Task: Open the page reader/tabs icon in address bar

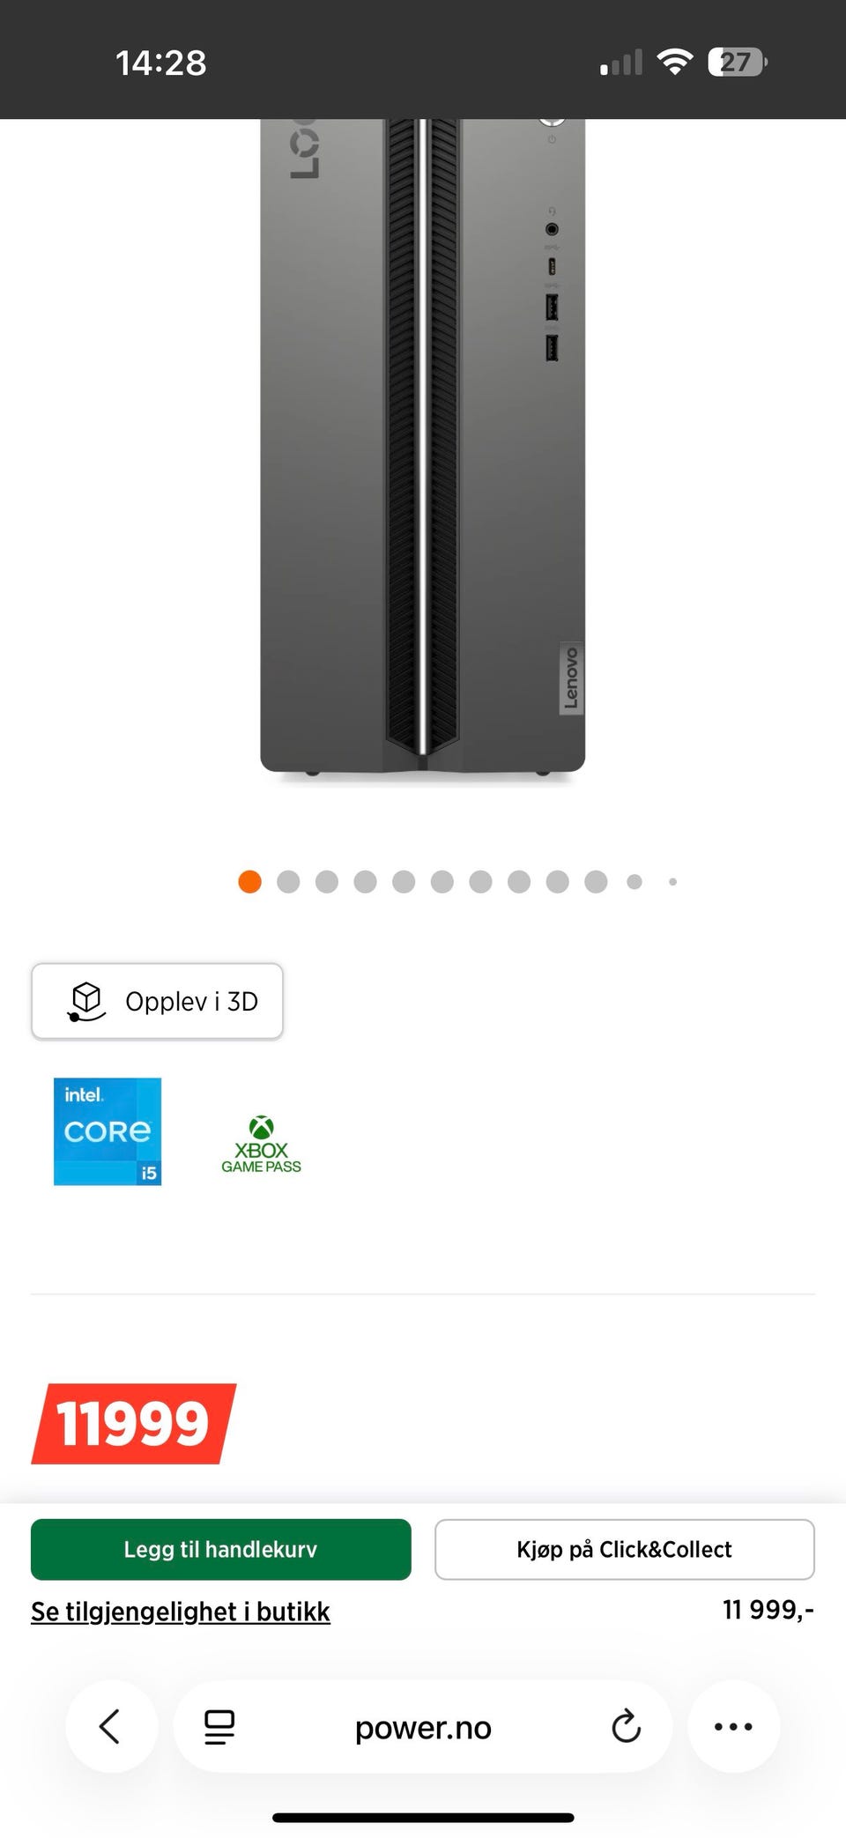Action: point(219,1727)
